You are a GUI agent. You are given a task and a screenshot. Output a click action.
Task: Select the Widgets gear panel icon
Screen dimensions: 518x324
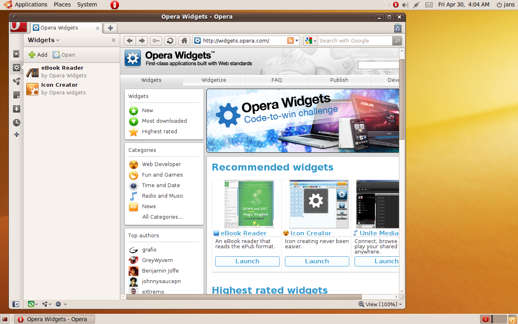pyautogui.click(x=16, y=68)
